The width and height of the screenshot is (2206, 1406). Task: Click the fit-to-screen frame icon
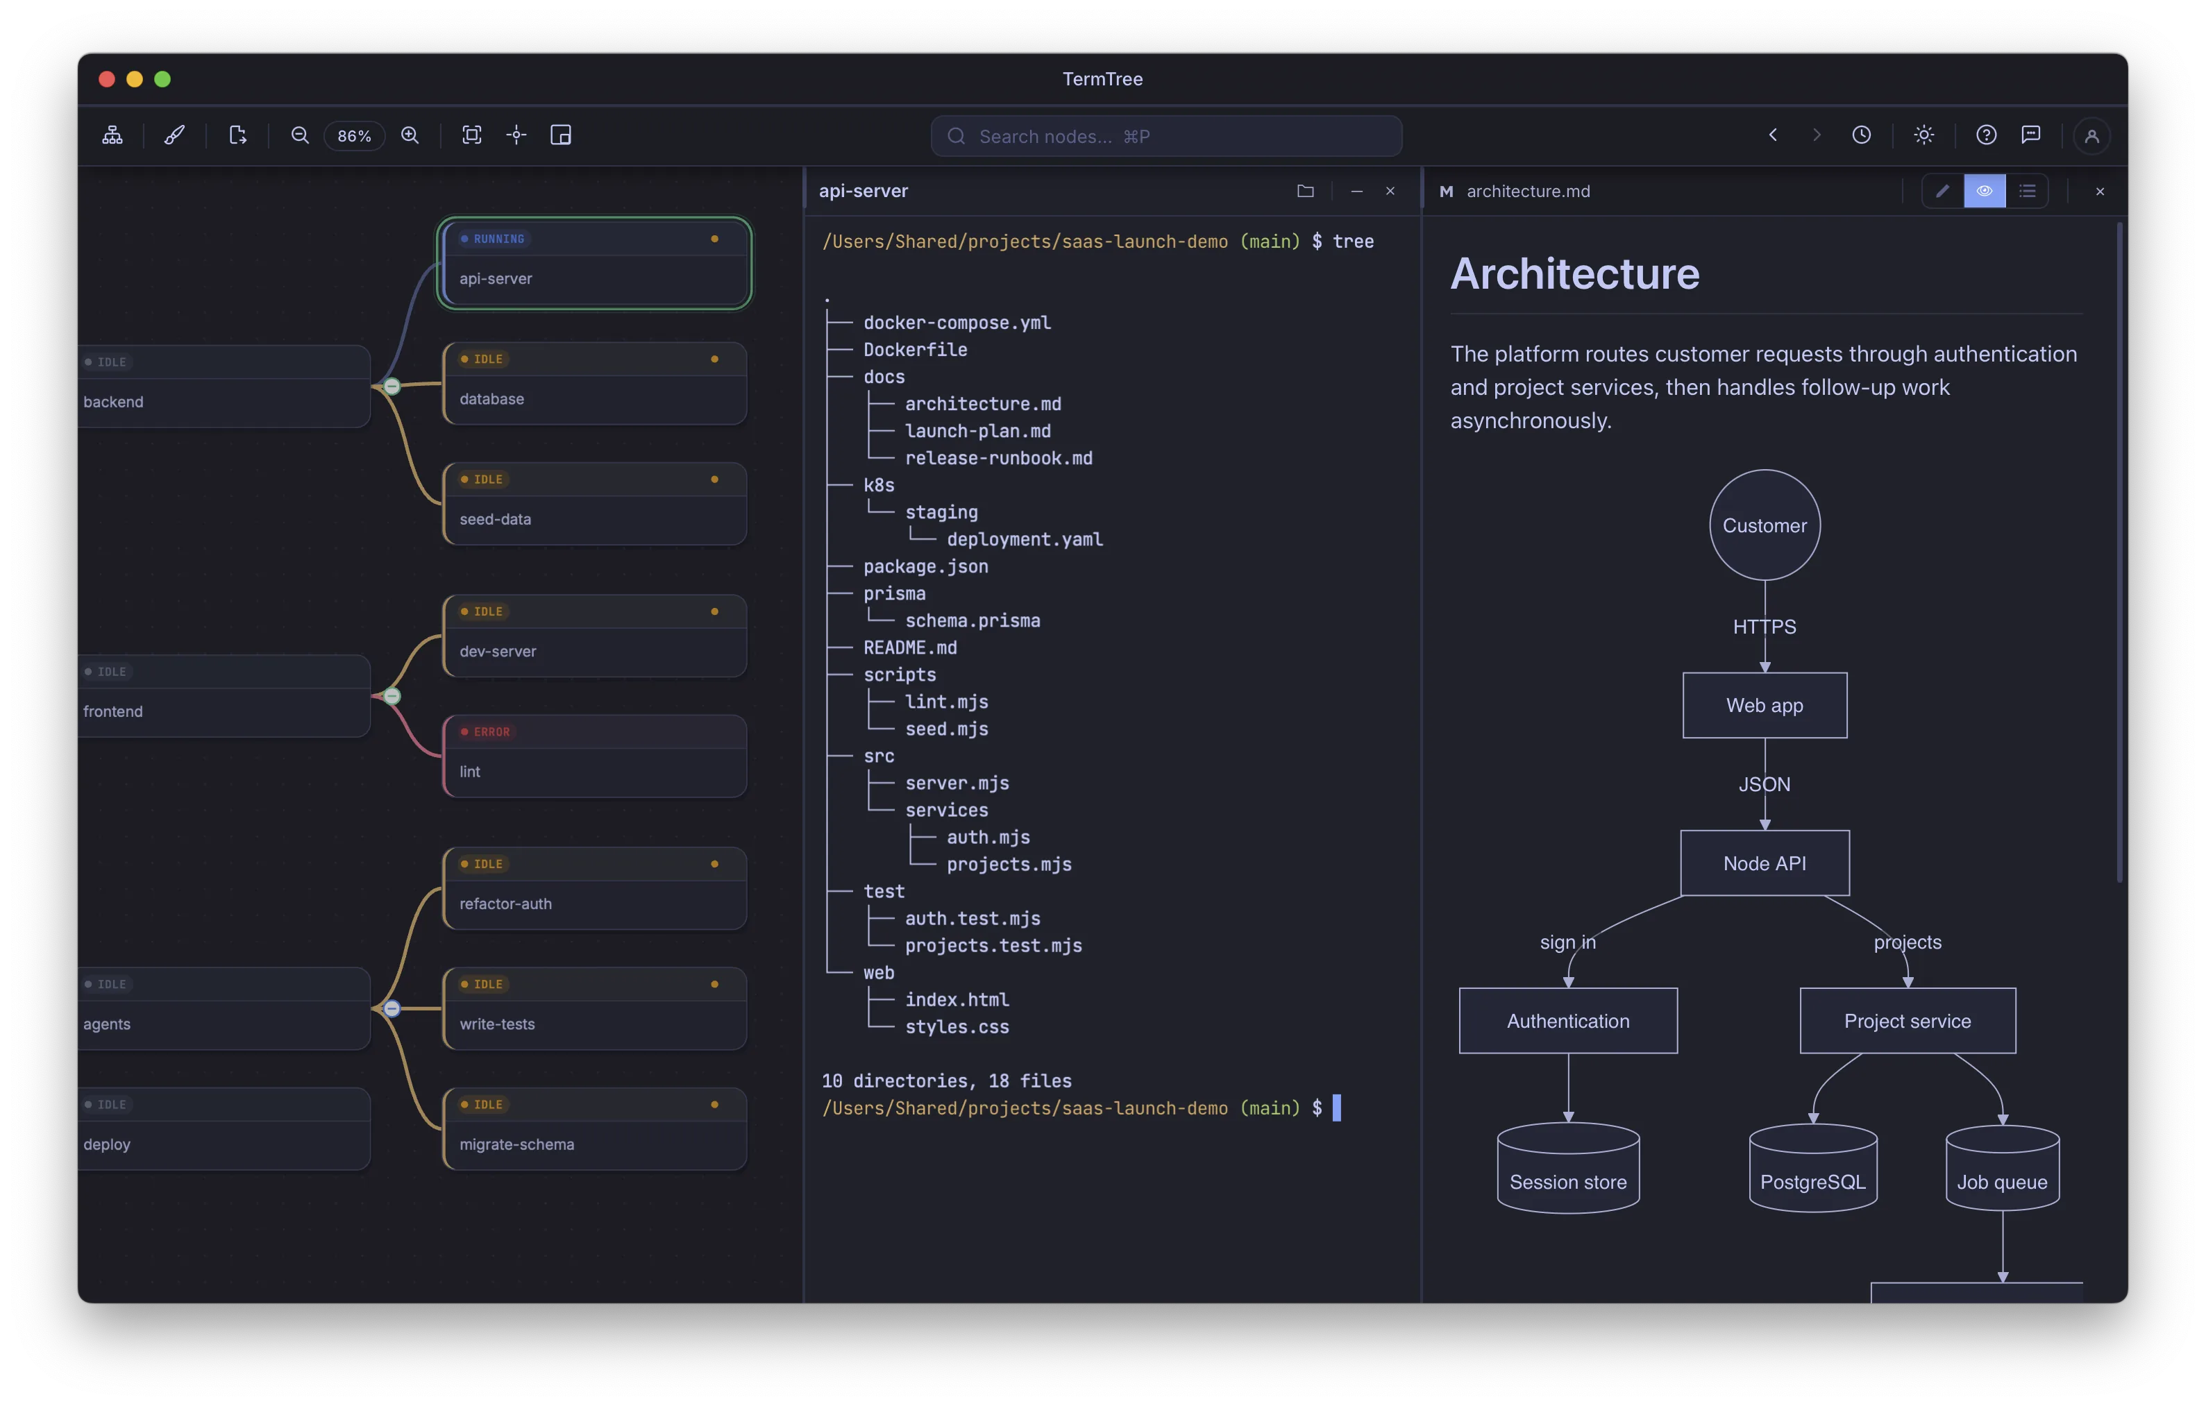pyautogui.click(x=472, y=135)
